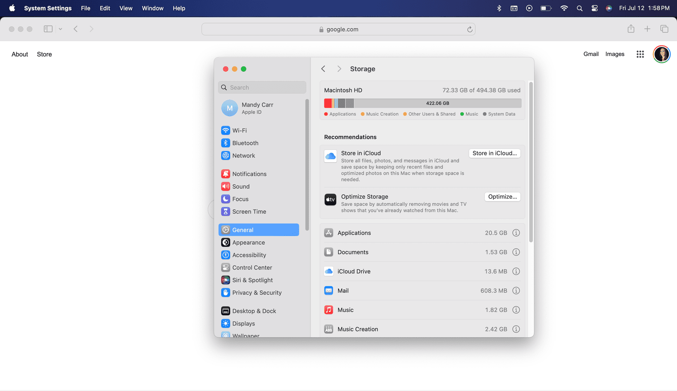Show info for Music Creation storage

[516, 329]
